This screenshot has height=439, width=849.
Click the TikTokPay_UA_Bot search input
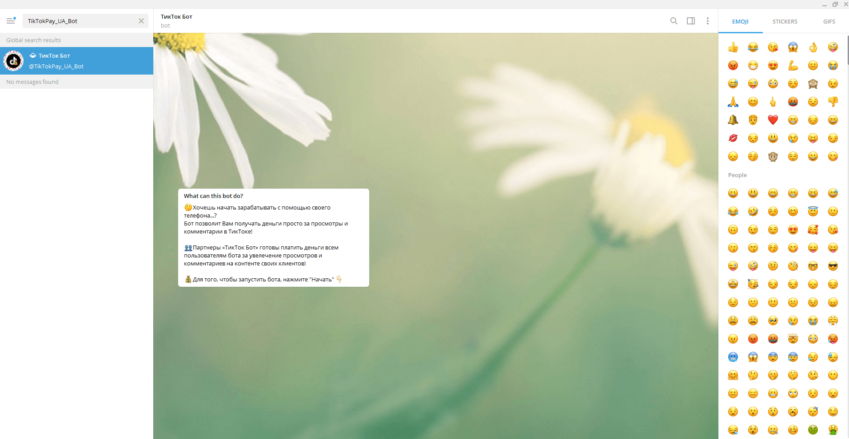coord(80,21)
